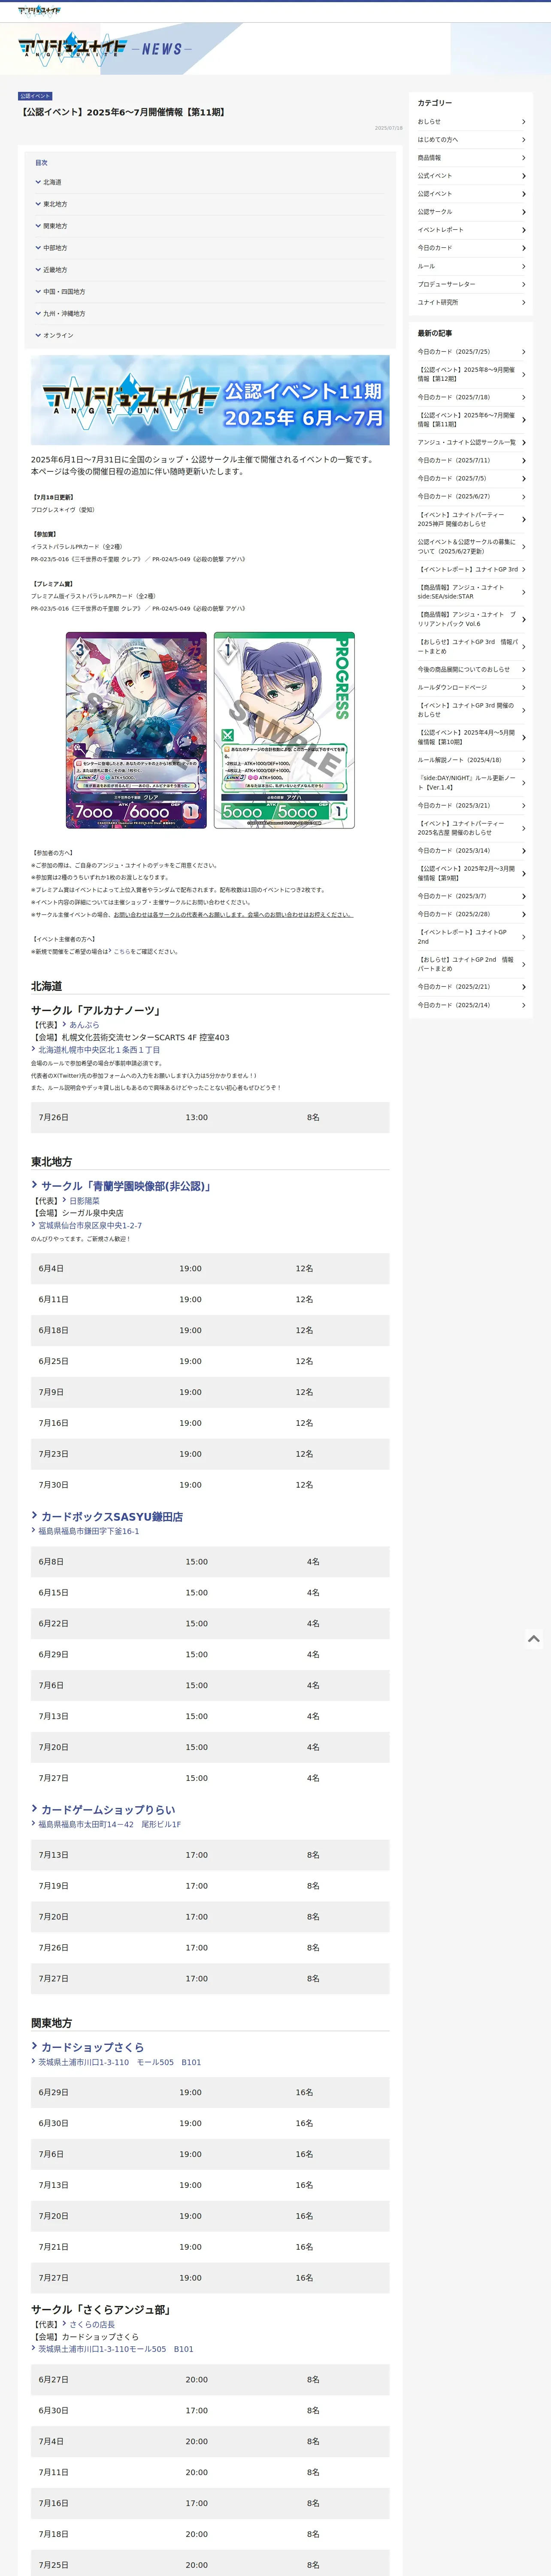Open ユナイトパーティー2025神戸 announcement
Image resolution: width=551 pixels, height=2576 pixels.
(x=471, y=519)
